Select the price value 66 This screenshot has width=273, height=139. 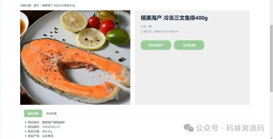click(150, 26)
